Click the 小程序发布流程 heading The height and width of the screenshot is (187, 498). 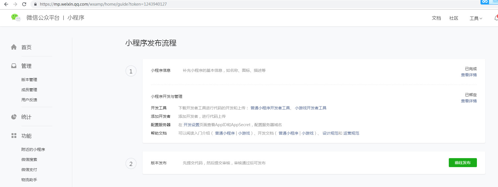151,43
